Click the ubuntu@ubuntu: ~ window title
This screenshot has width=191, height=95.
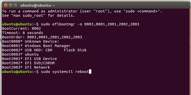click(38, 5)
